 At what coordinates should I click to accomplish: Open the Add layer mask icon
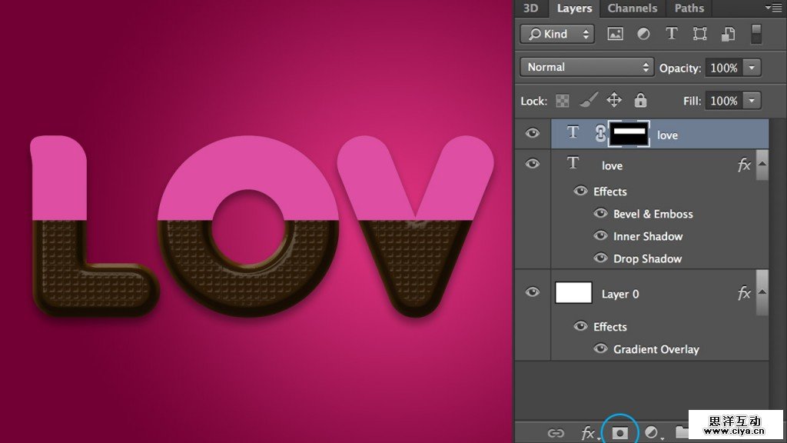point(619,432)
